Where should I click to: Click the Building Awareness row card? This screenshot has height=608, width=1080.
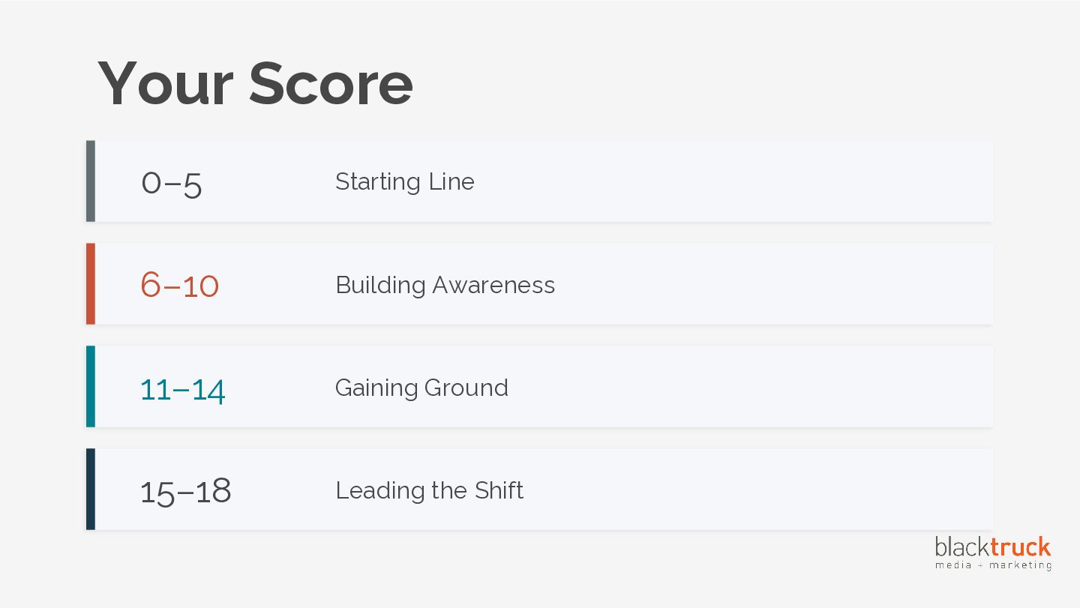(540, 283)
